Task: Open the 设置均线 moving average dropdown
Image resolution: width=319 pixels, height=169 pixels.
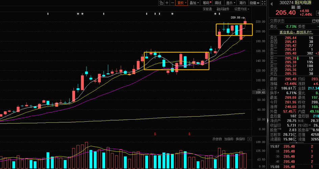Action: point(242,9)
